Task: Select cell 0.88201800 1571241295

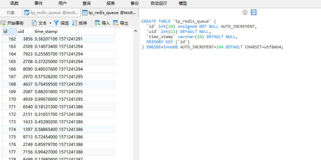Action: [75, 91]
